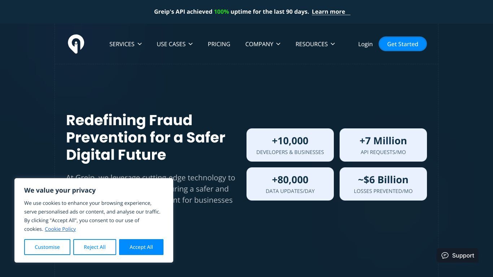The width and height of the screenshot is (493, 277).
Task: Open the Cookie Policy link
Action: [x=60, y=229]
